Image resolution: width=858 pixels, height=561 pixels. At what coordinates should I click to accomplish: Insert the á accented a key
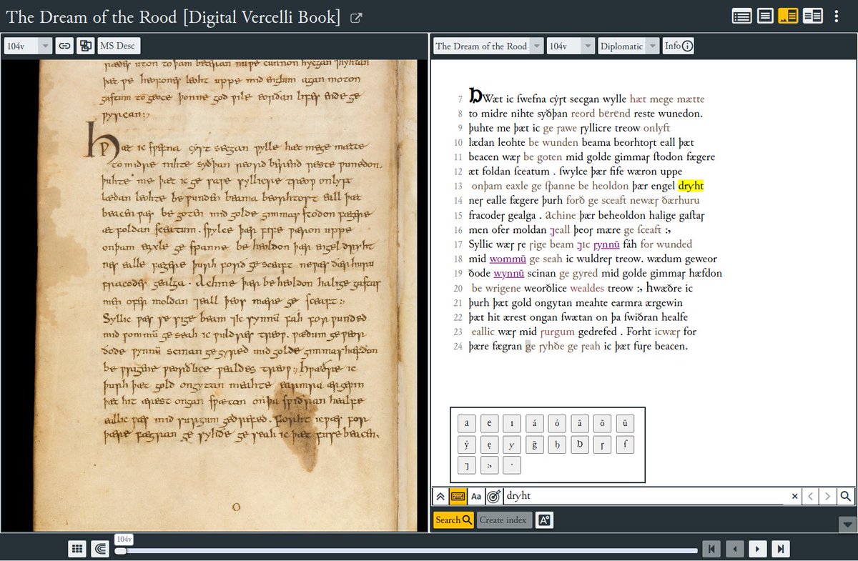coord(535,422)
